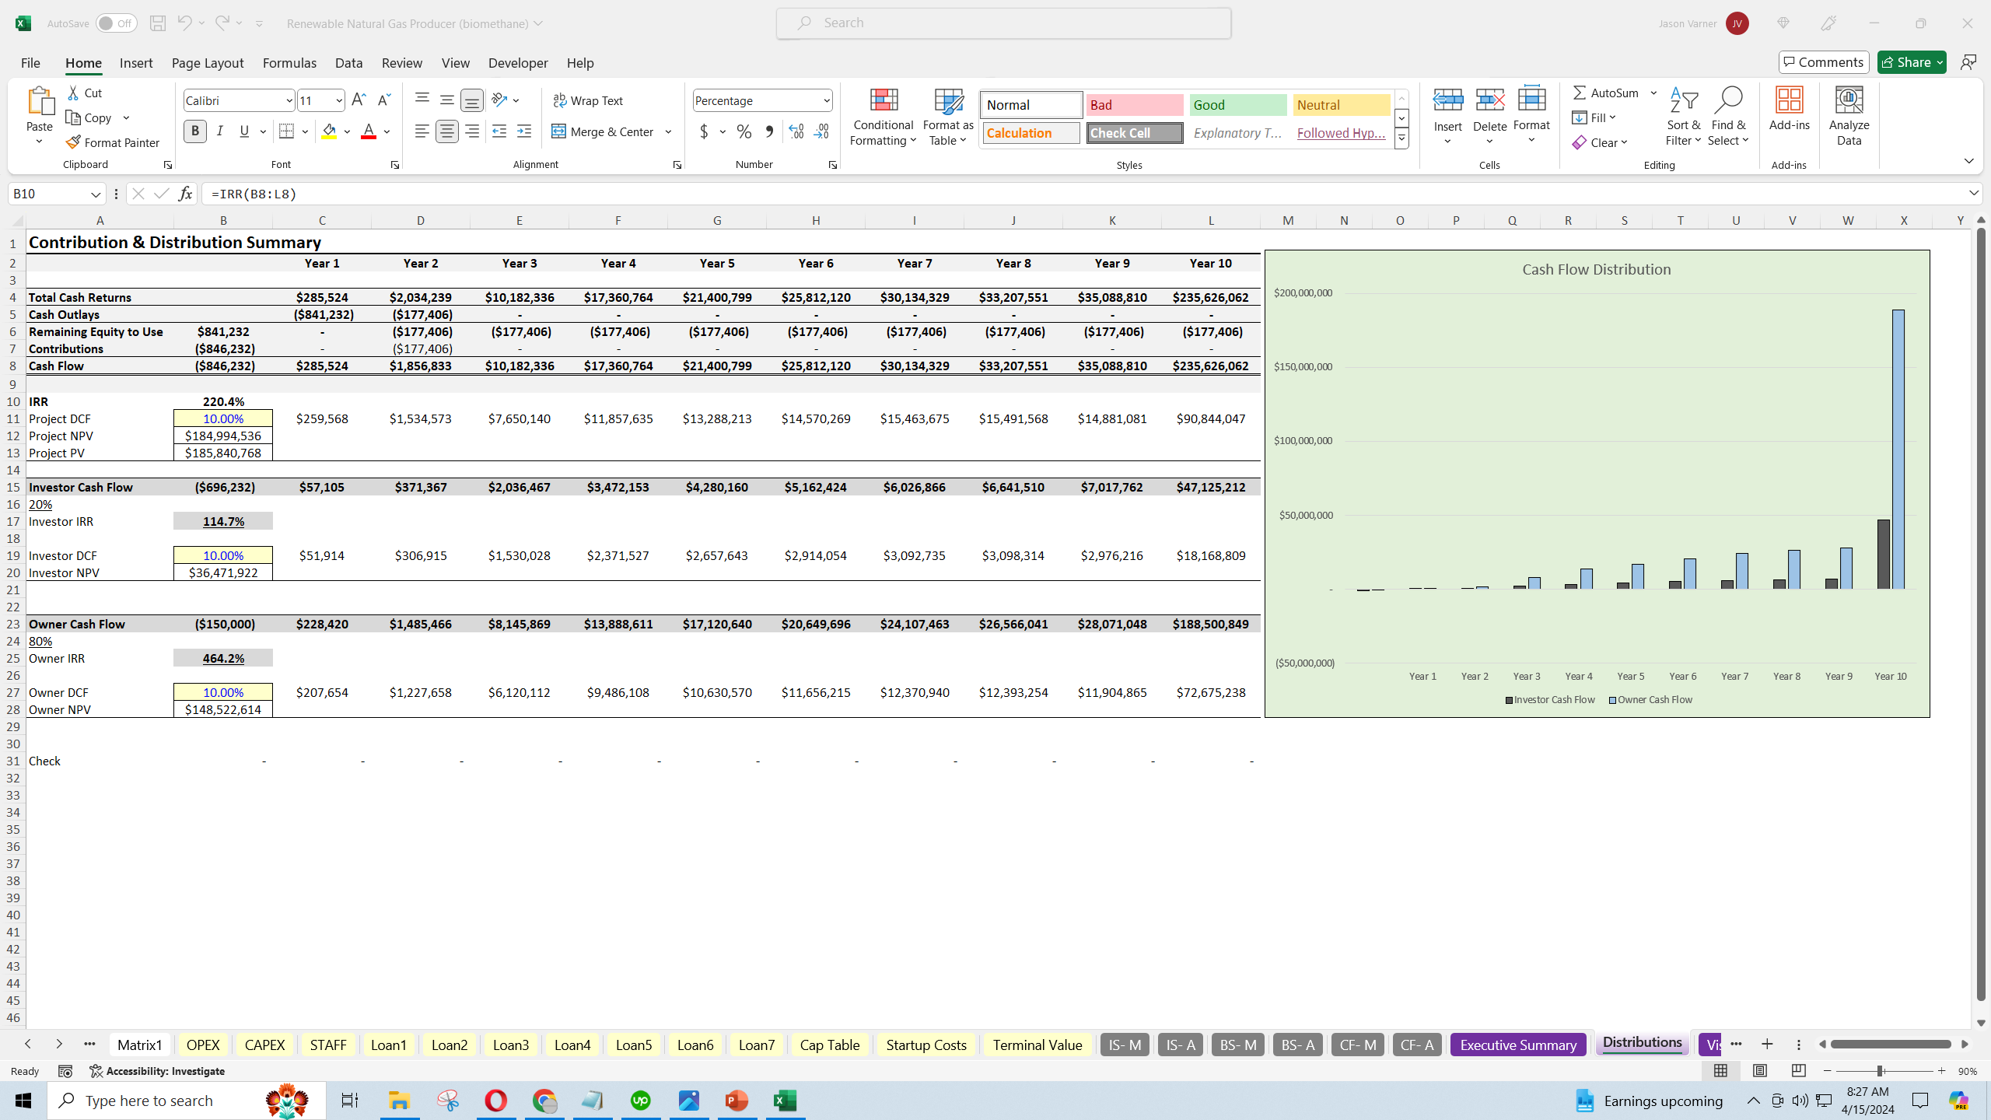Viewport: 1991px width, 1120px height.
Task: Click the red font color button
Action: 369,131
